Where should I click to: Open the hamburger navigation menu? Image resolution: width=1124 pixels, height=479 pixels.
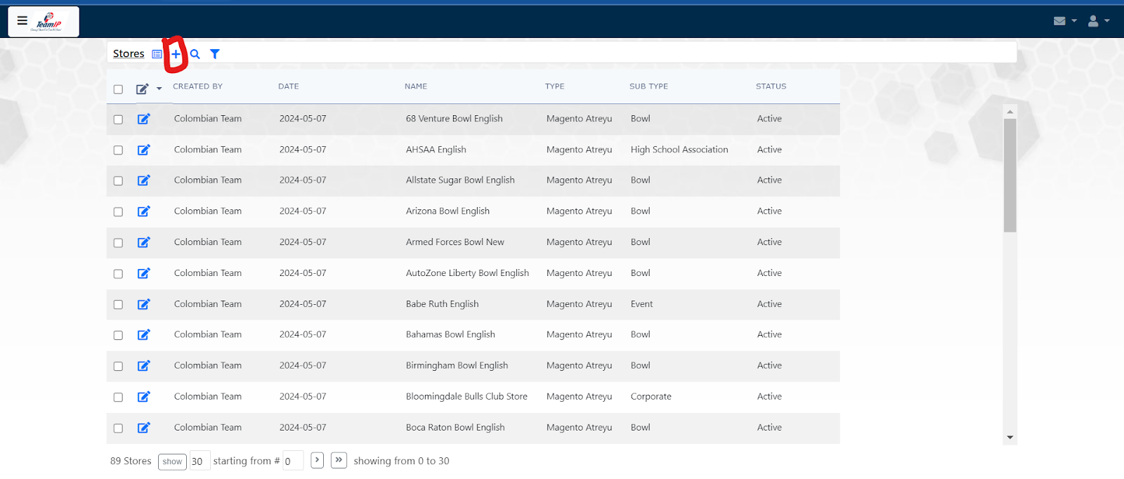(x=22, y=21)
